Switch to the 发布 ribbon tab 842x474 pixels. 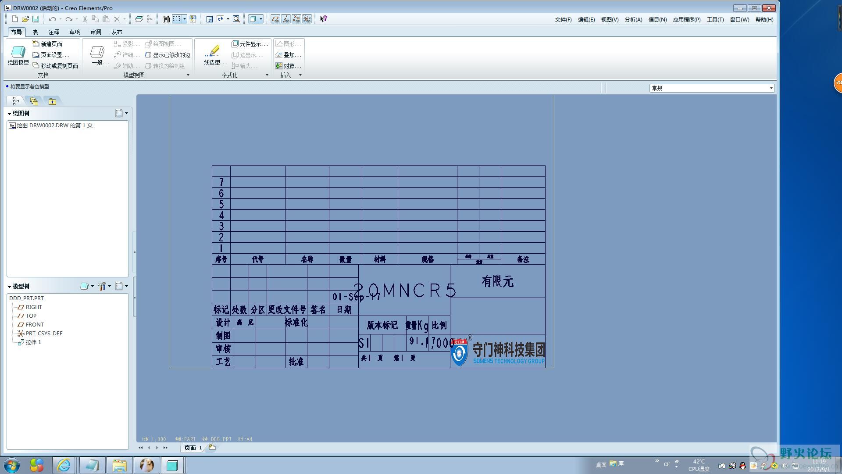[117, 32]
